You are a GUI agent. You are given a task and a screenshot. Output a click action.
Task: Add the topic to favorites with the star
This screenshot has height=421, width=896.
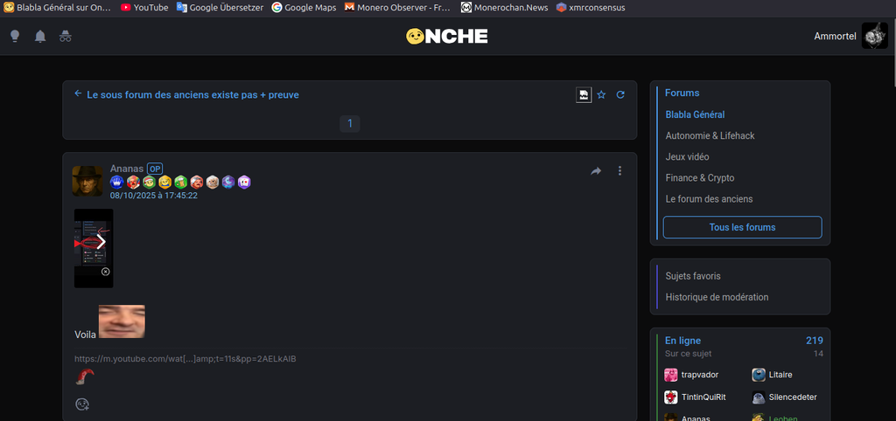click(x=601, y=94)
